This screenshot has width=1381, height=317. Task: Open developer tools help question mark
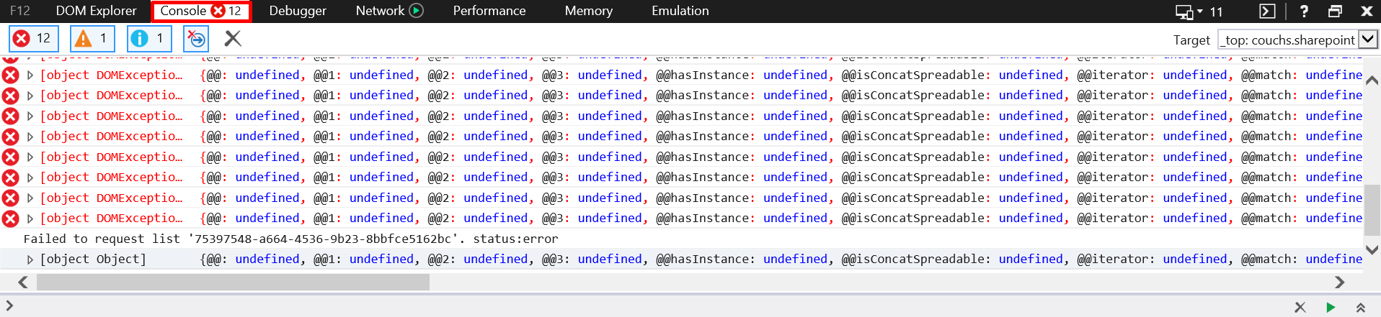click(1304, 12)
